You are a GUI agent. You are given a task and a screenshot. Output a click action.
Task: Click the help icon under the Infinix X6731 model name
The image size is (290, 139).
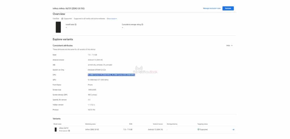click(69, 131)
